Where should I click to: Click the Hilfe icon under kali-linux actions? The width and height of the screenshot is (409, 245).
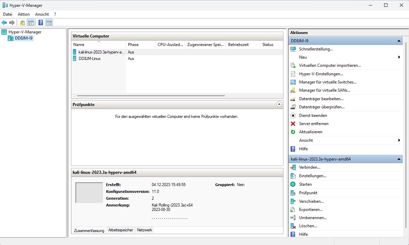[293, 234]
